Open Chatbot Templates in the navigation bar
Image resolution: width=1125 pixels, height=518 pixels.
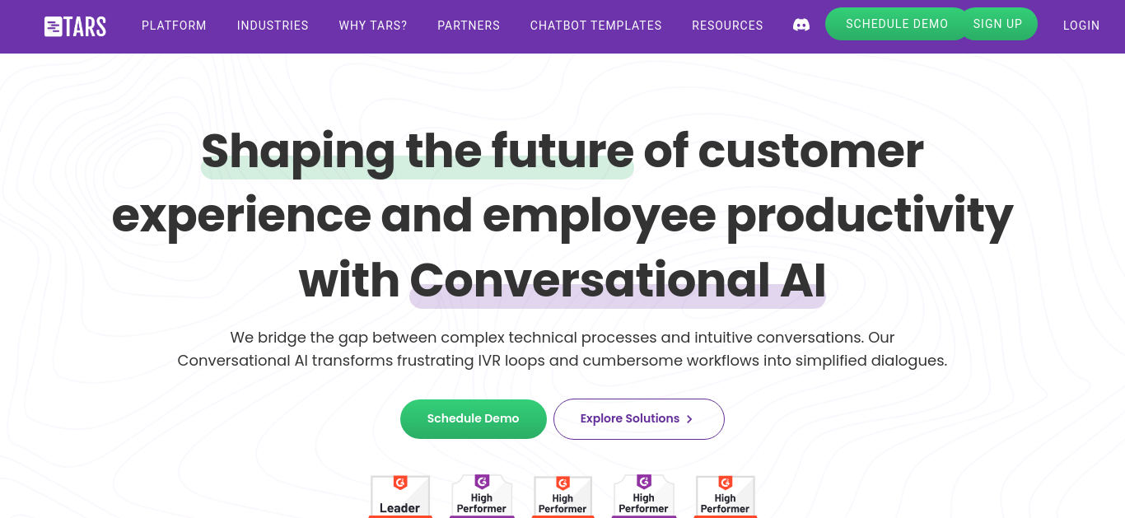tap(595, 26)
